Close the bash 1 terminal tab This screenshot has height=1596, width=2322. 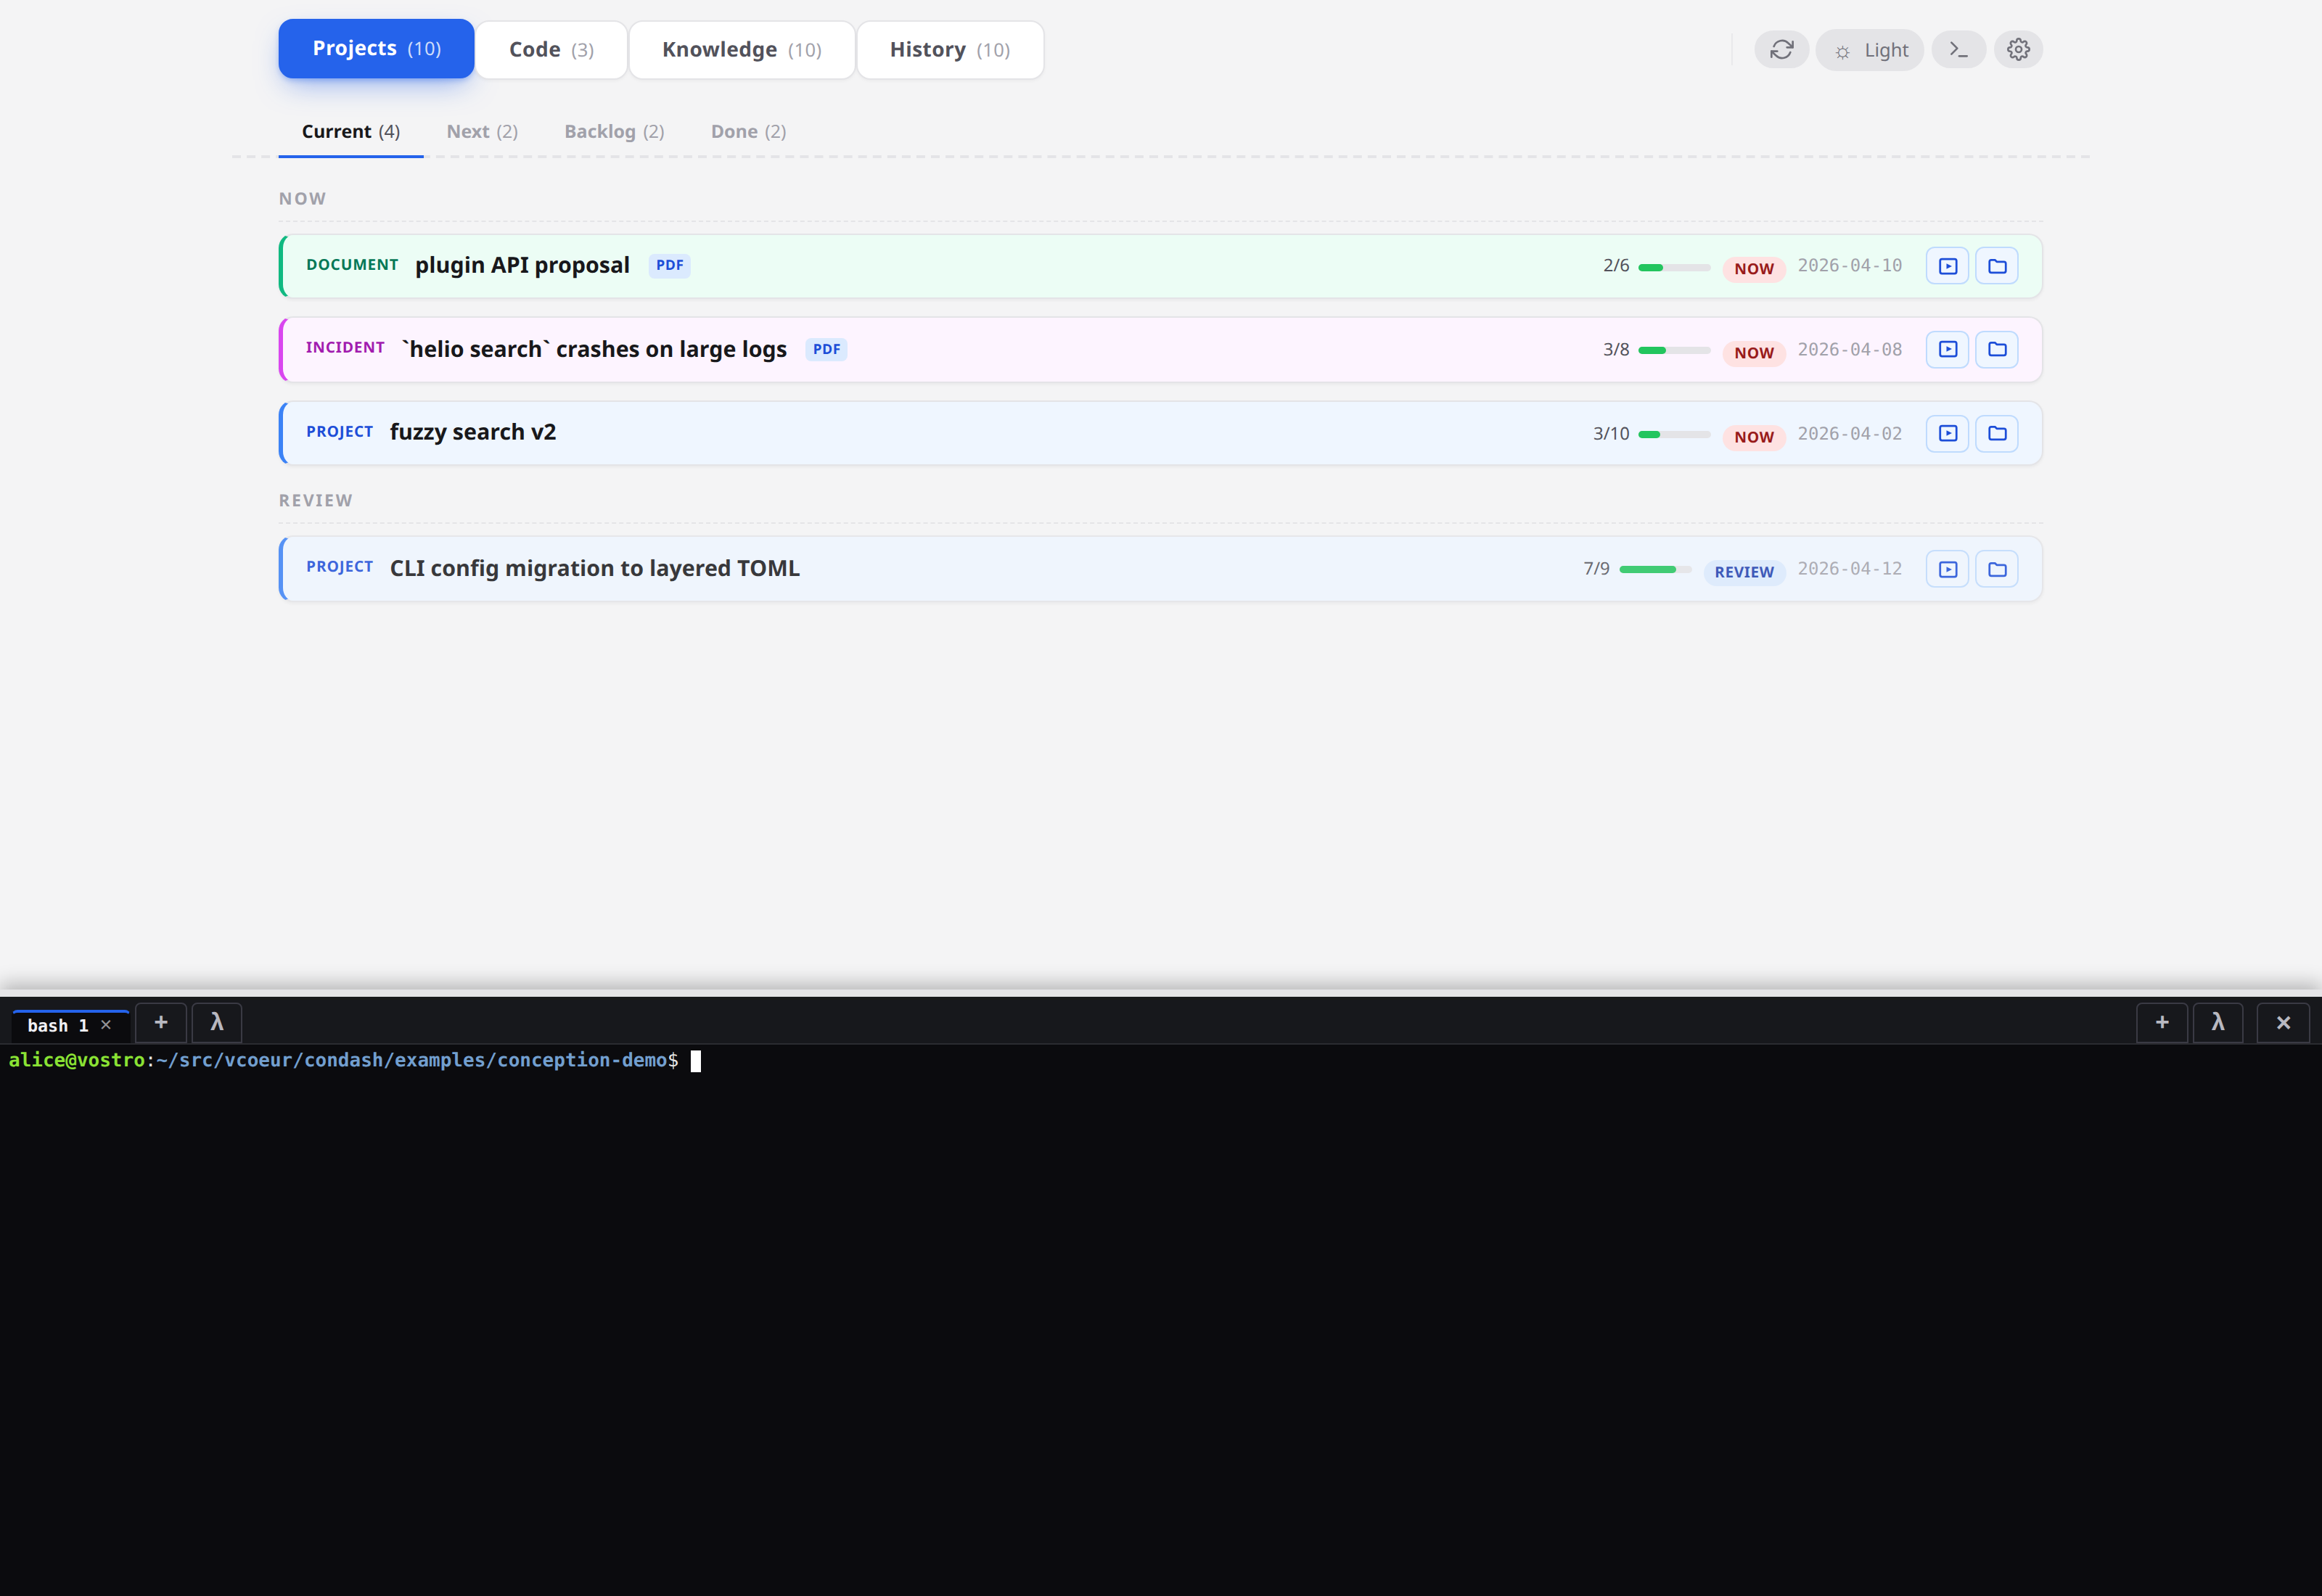pyautogui.click(x=106, y=1024)
